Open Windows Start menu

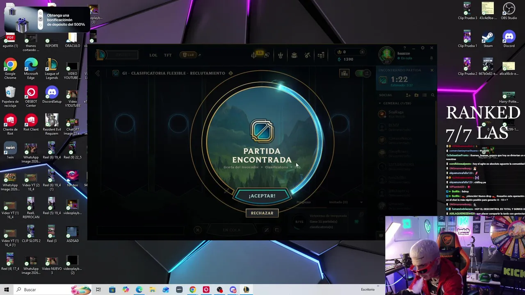coord(7,290)
